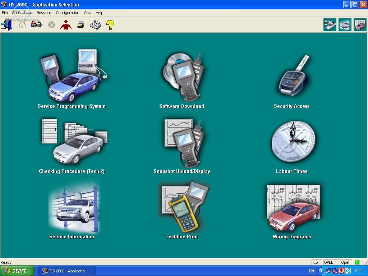Click the green status indicator light

[357, 262]
